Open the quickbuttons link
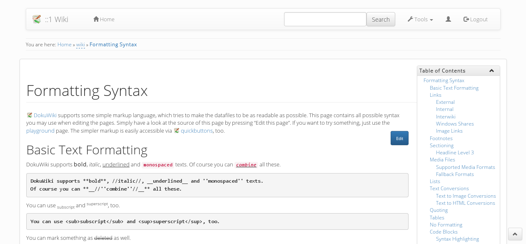The image size is (526, 244). tap(197, 131)
